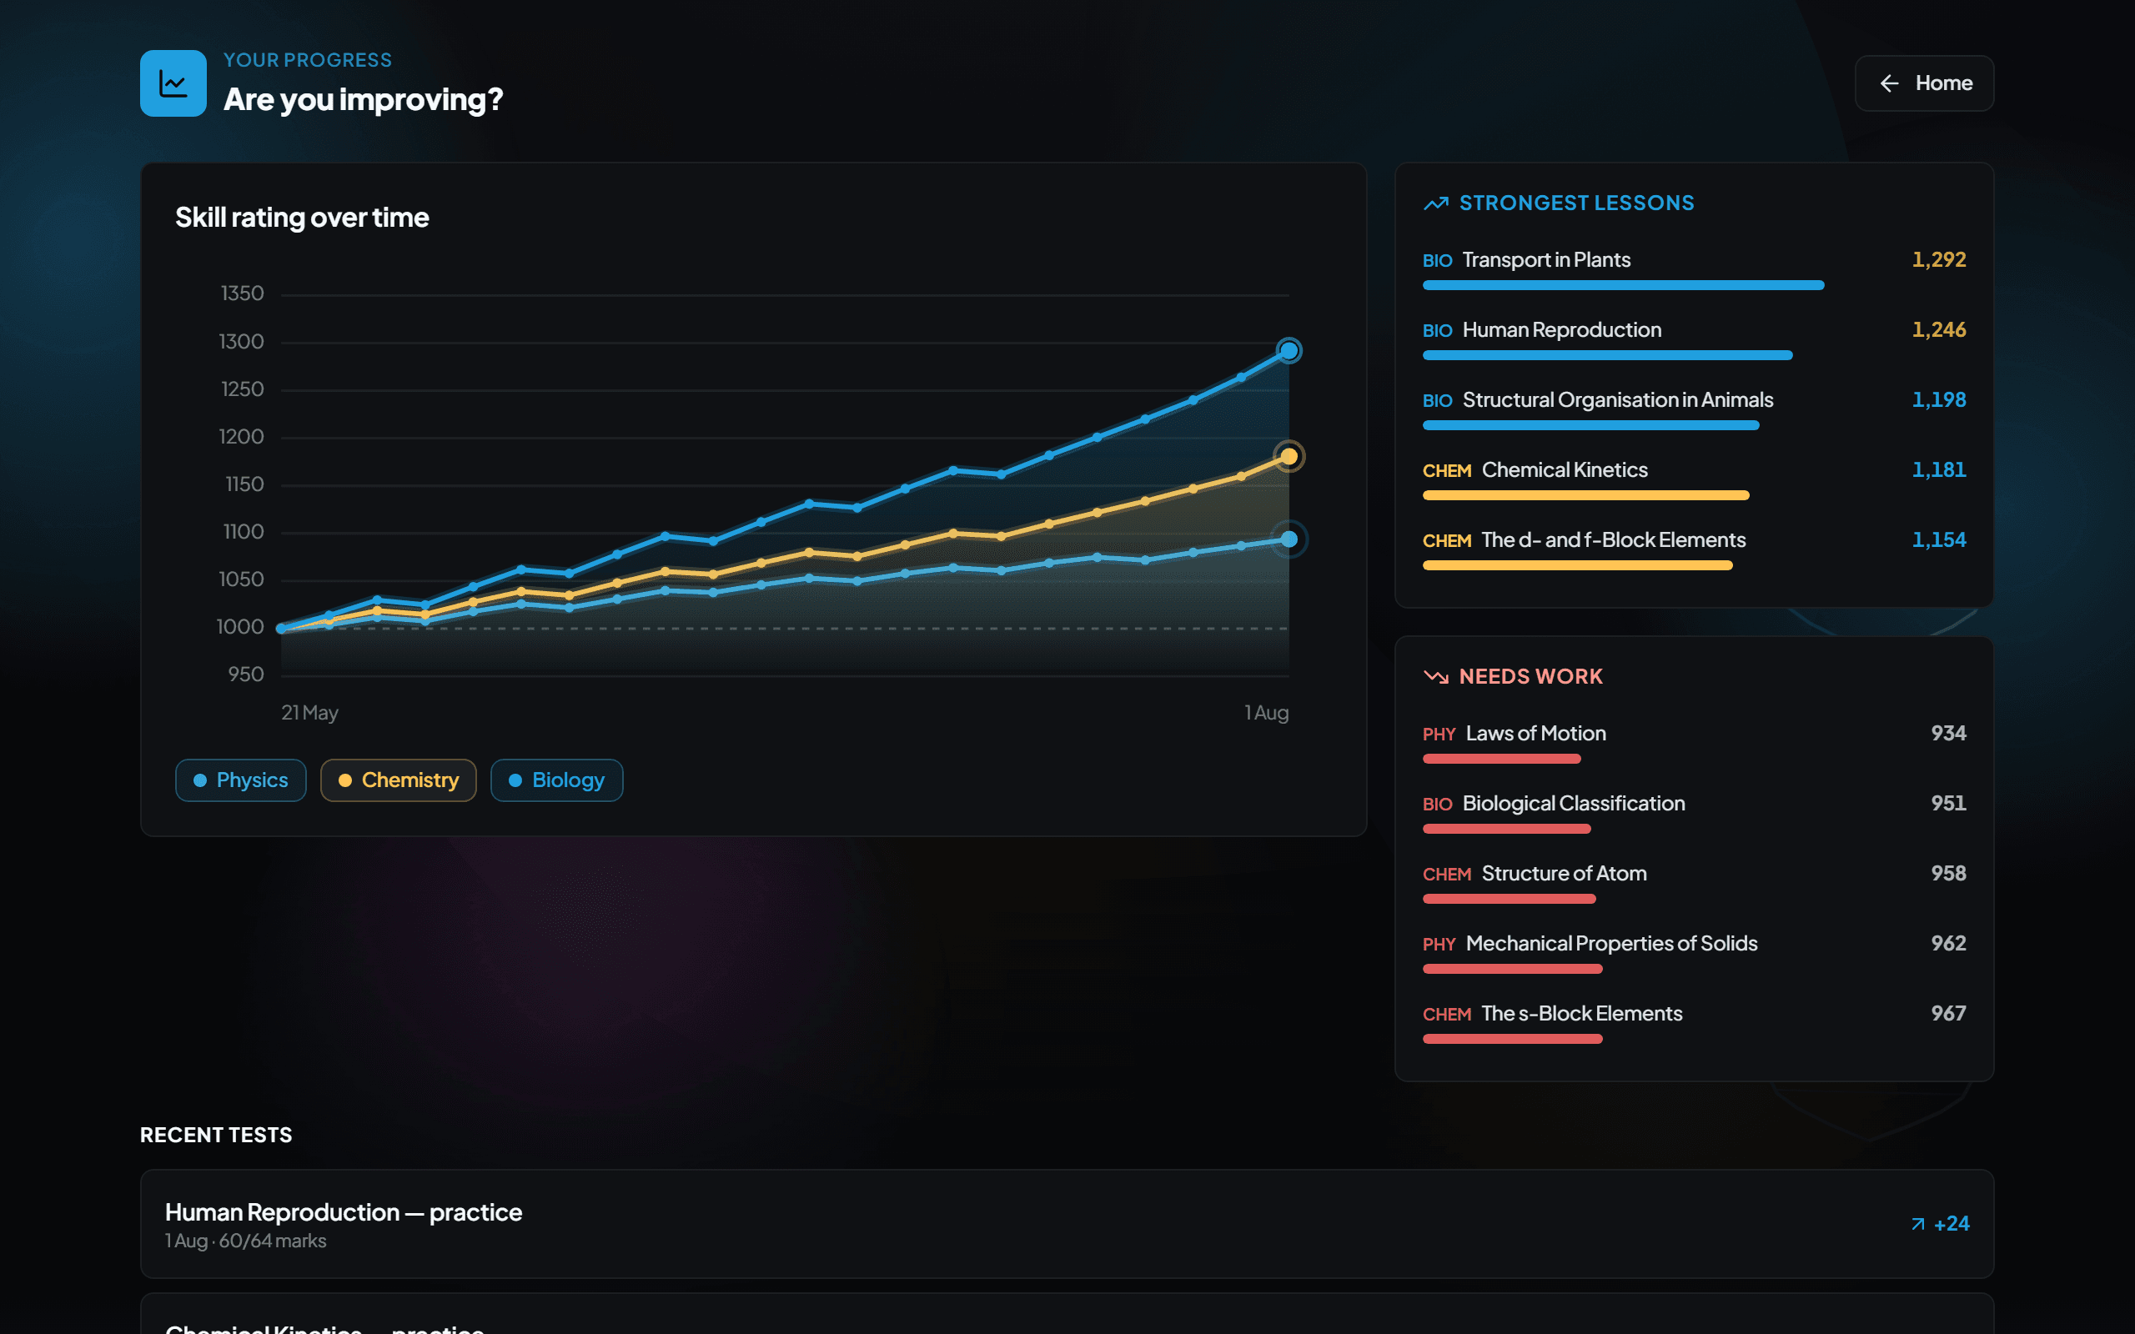Click the Recent Tests heading
Screen dimensions: 2135x1334
pyautogui.click(x=216, y=1136)
